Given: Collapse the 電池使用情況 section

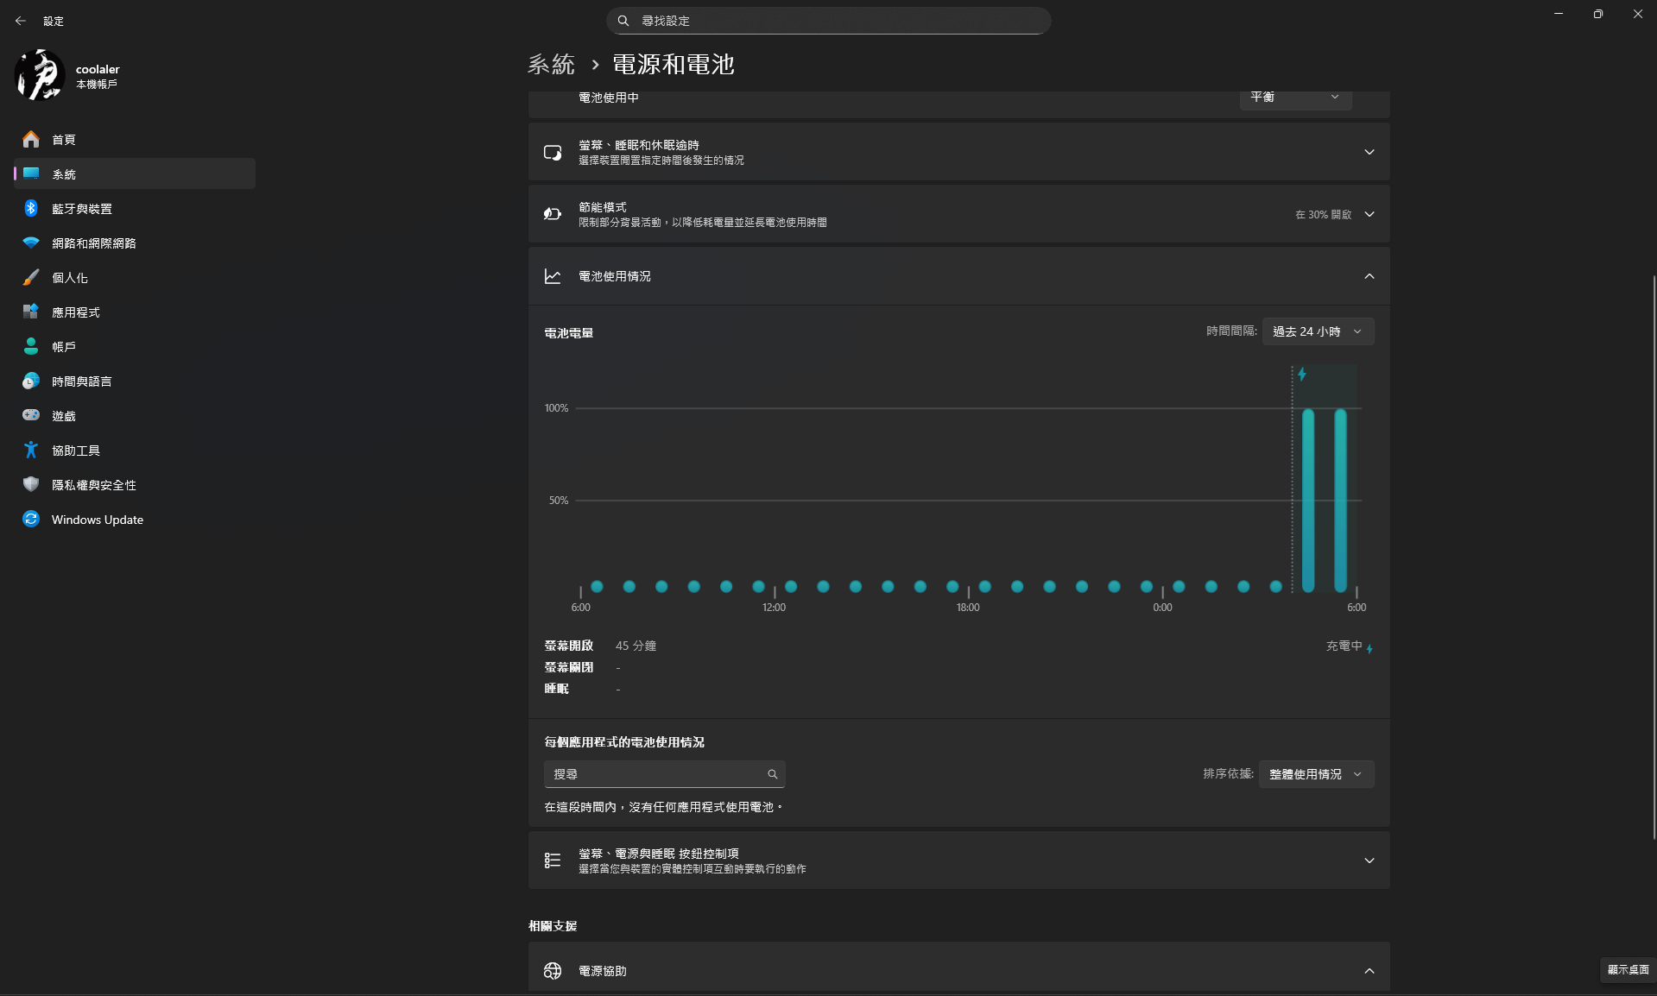Looking at the screenshot, I should 1369,276.
